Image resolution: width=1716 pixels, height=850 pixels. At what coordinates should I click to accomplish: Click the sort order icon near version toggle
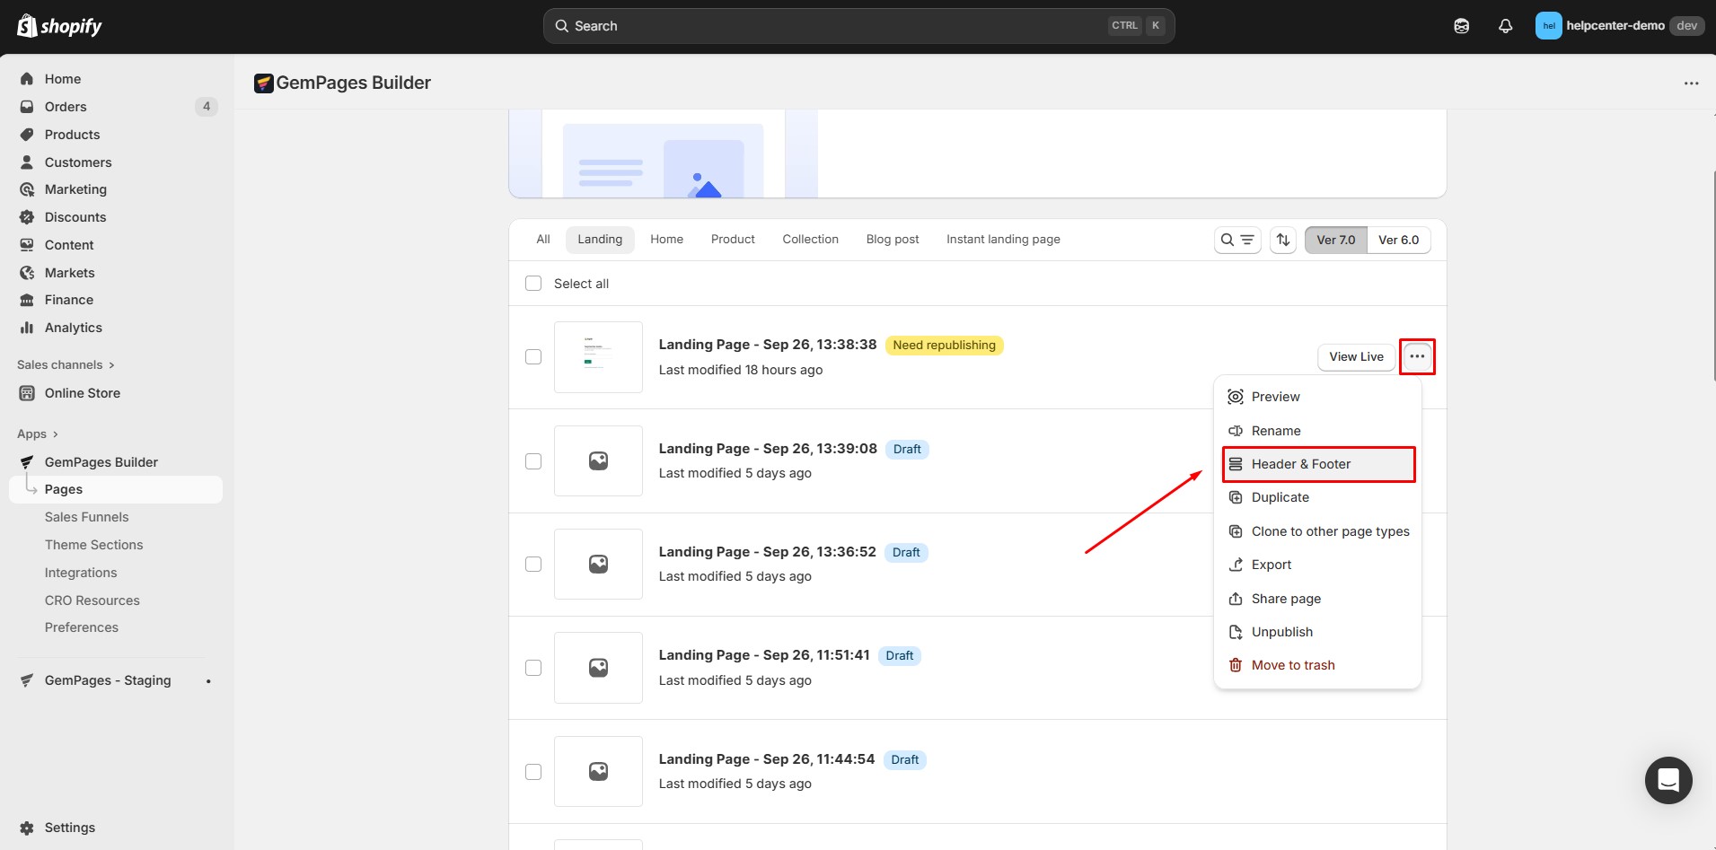pyautogui.click(x=1282, y=240)
